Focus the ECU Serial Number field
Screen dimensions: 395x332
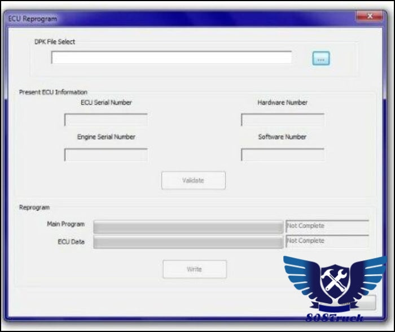pyautogui.click(x=106, y=120)
